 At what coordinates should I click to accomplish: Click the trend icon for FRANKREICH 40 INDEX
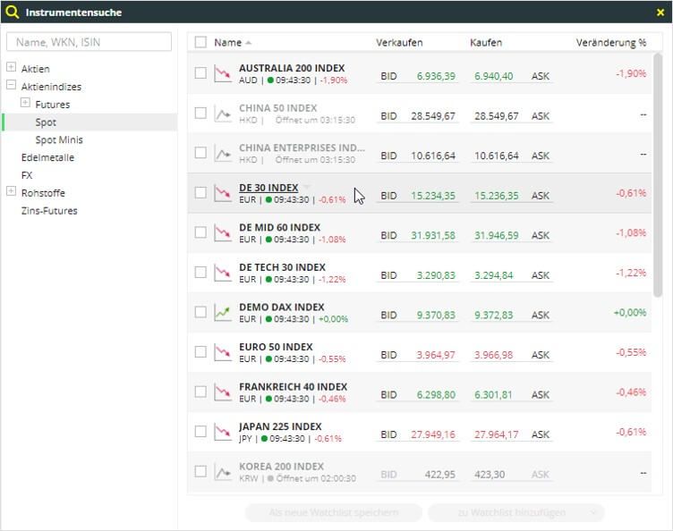(x=223, y=392)
